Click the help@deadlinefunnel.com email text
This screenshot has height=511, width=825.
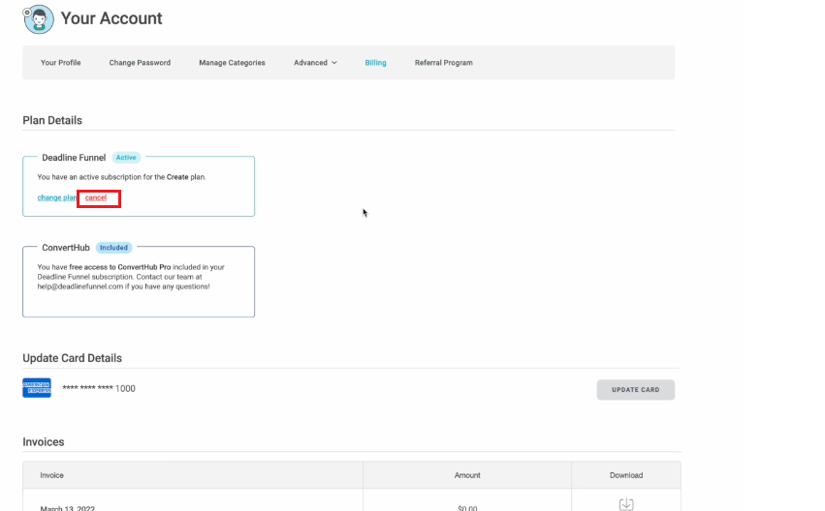[x=79, y=286]
